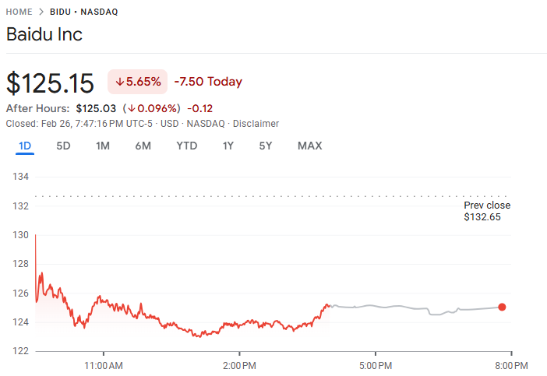Select the 6M time range
The image size is (547, 376).
(x=143, y=146)
